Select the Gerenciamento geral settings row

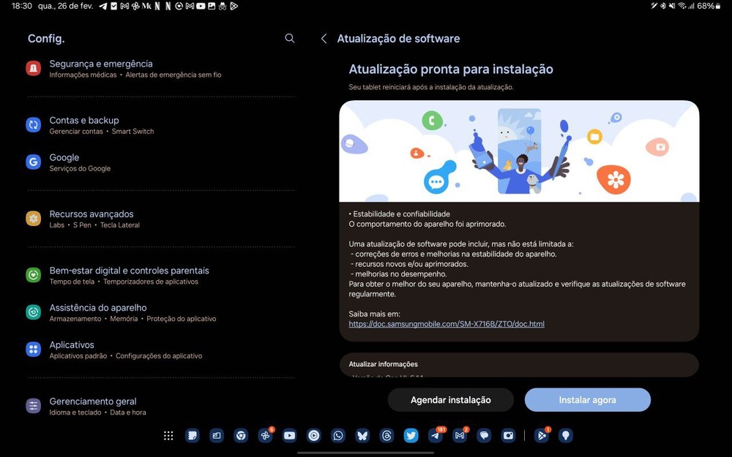(x=160, y=406)
